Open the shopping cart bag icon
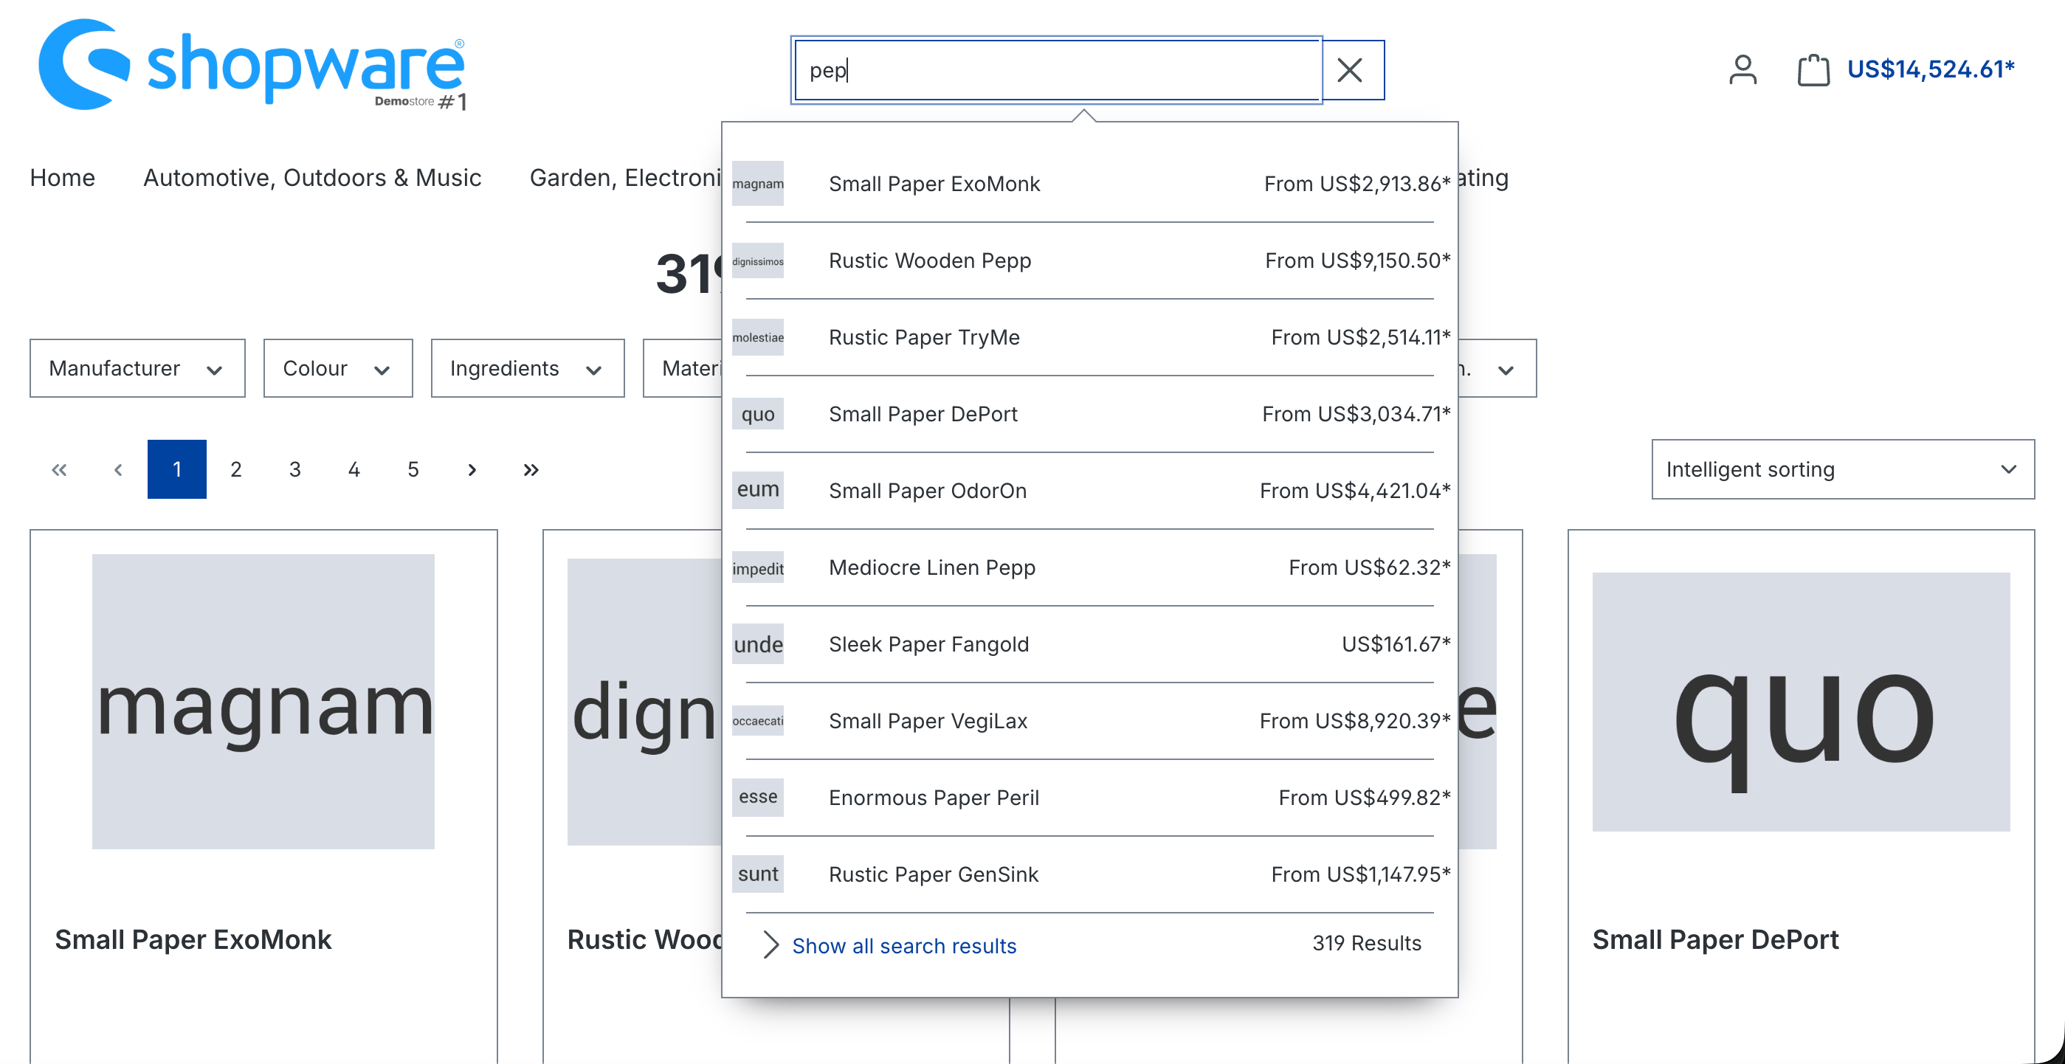This screenshot has width=2065, height=1064. pyautogui.click(x=1813, y=69)
